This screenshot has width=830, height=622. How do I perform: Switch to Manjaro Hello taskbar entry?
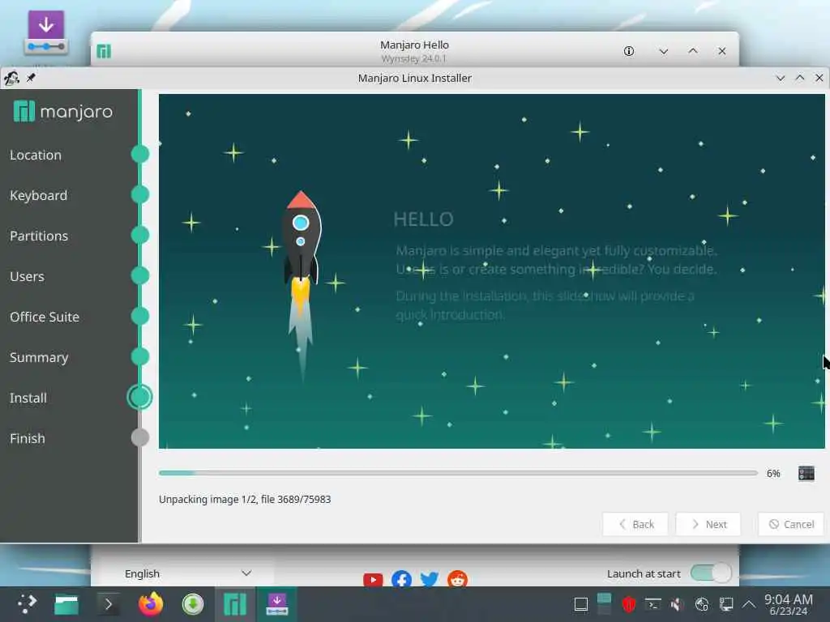coord(235,604)
